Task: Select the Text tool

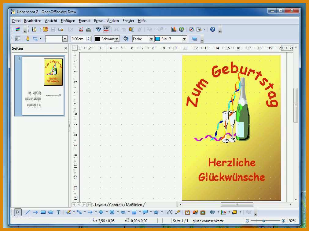Action: [58, 212]
